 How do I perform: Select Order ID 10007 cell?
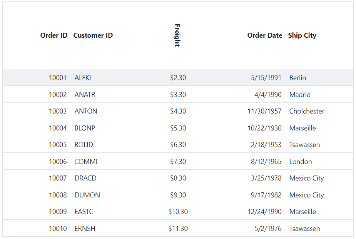[x=58, y=178]
